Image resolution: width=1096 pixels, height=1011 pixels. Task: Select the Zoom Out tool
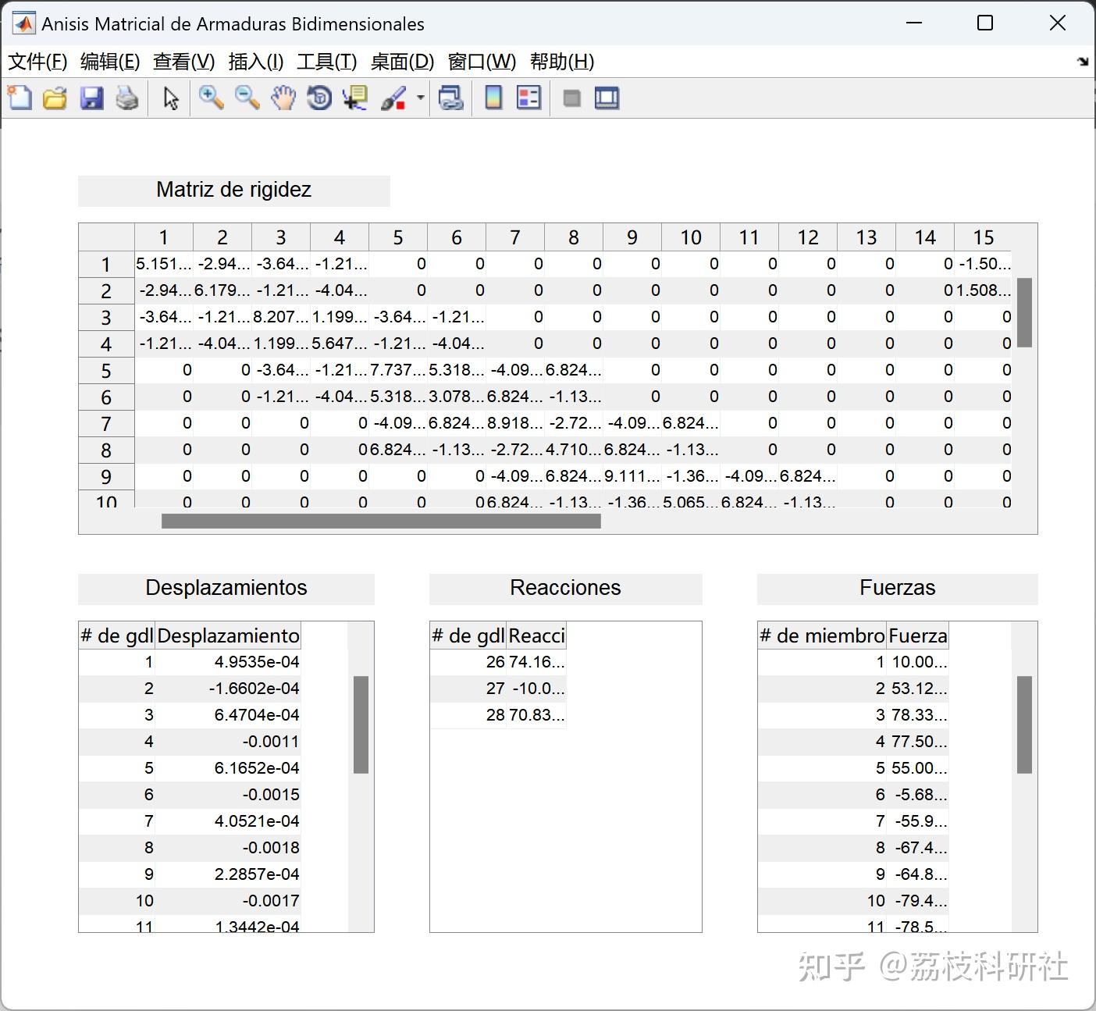point(247,98)
